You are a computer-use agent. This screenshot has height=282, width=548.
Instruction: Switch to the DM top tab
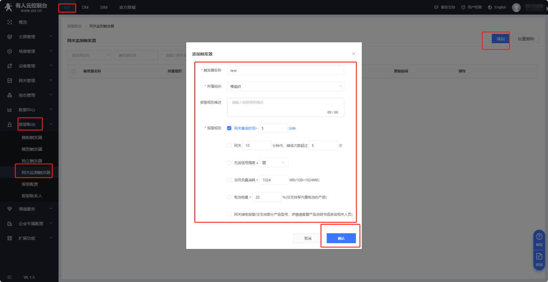85,7
